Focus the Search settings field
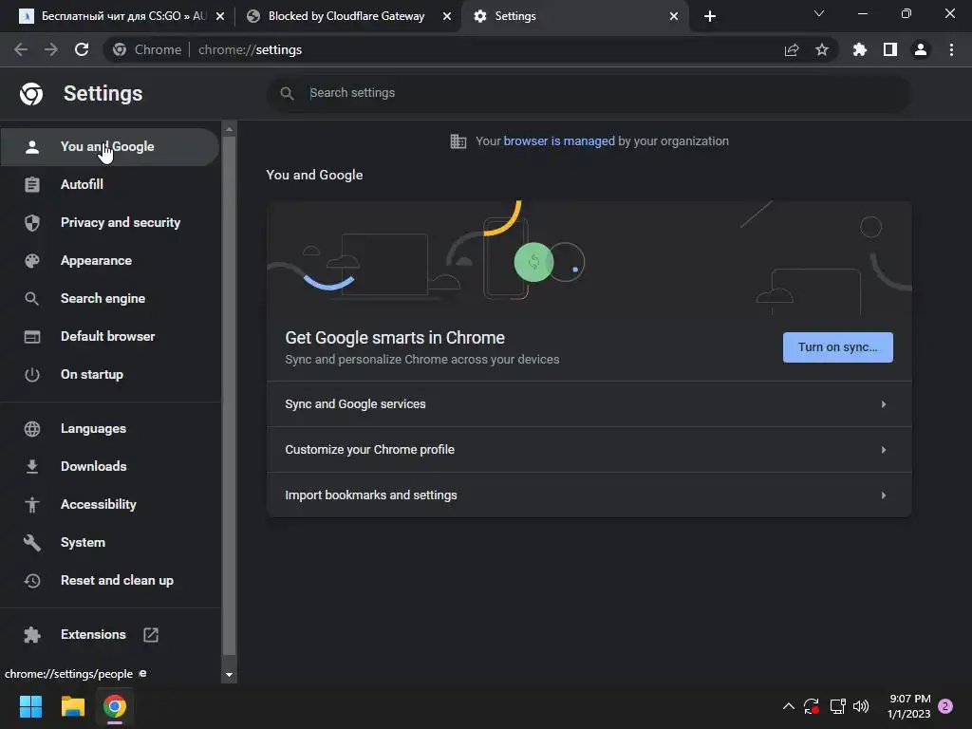 point(589,93)
